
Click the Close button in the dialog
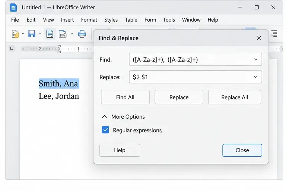pyautogui.click(x=242, y=150)
